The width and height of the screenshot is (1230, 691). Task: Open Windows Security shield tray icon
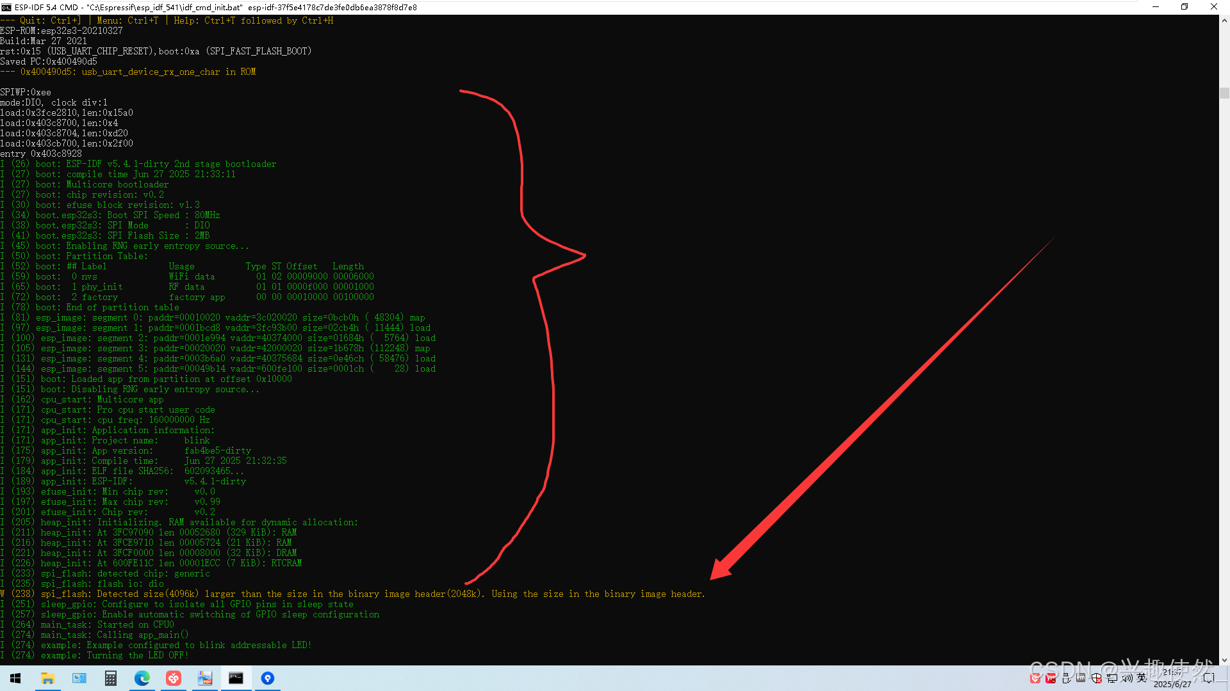tap(1097, 678)
